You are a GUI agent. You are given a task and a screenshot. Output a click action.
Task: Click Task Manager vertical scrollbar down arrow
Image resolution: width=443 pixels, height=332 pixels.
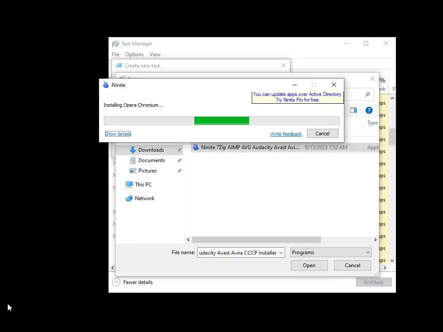[x=392, y=261]
